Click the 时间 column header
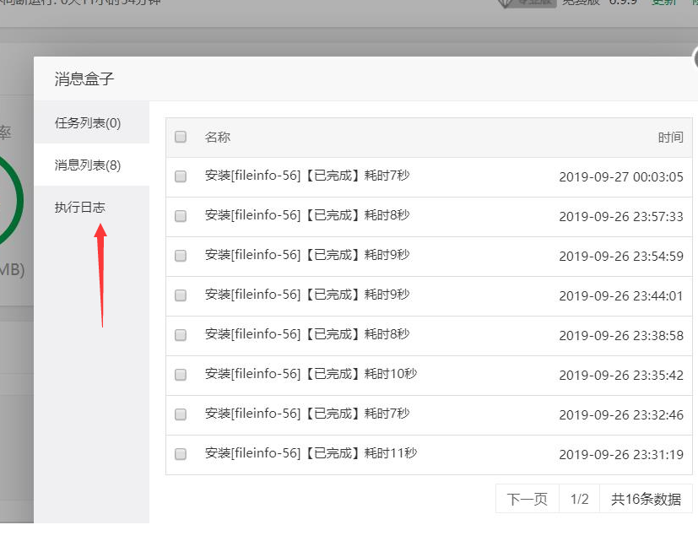 [670, 137]
